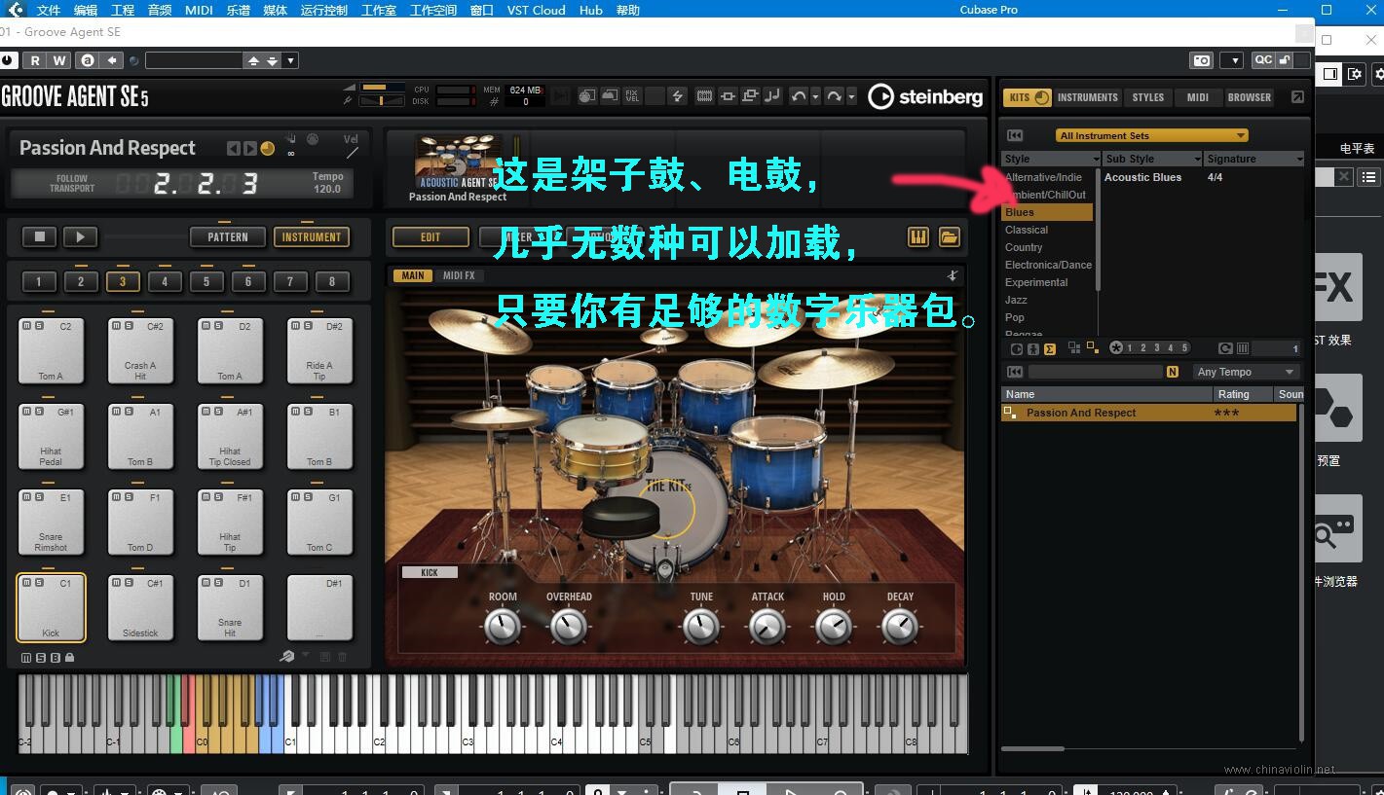Viewport: 1384px width, 795px height.
Task: Switch to the Styles tab
Action: [1148, 97]
